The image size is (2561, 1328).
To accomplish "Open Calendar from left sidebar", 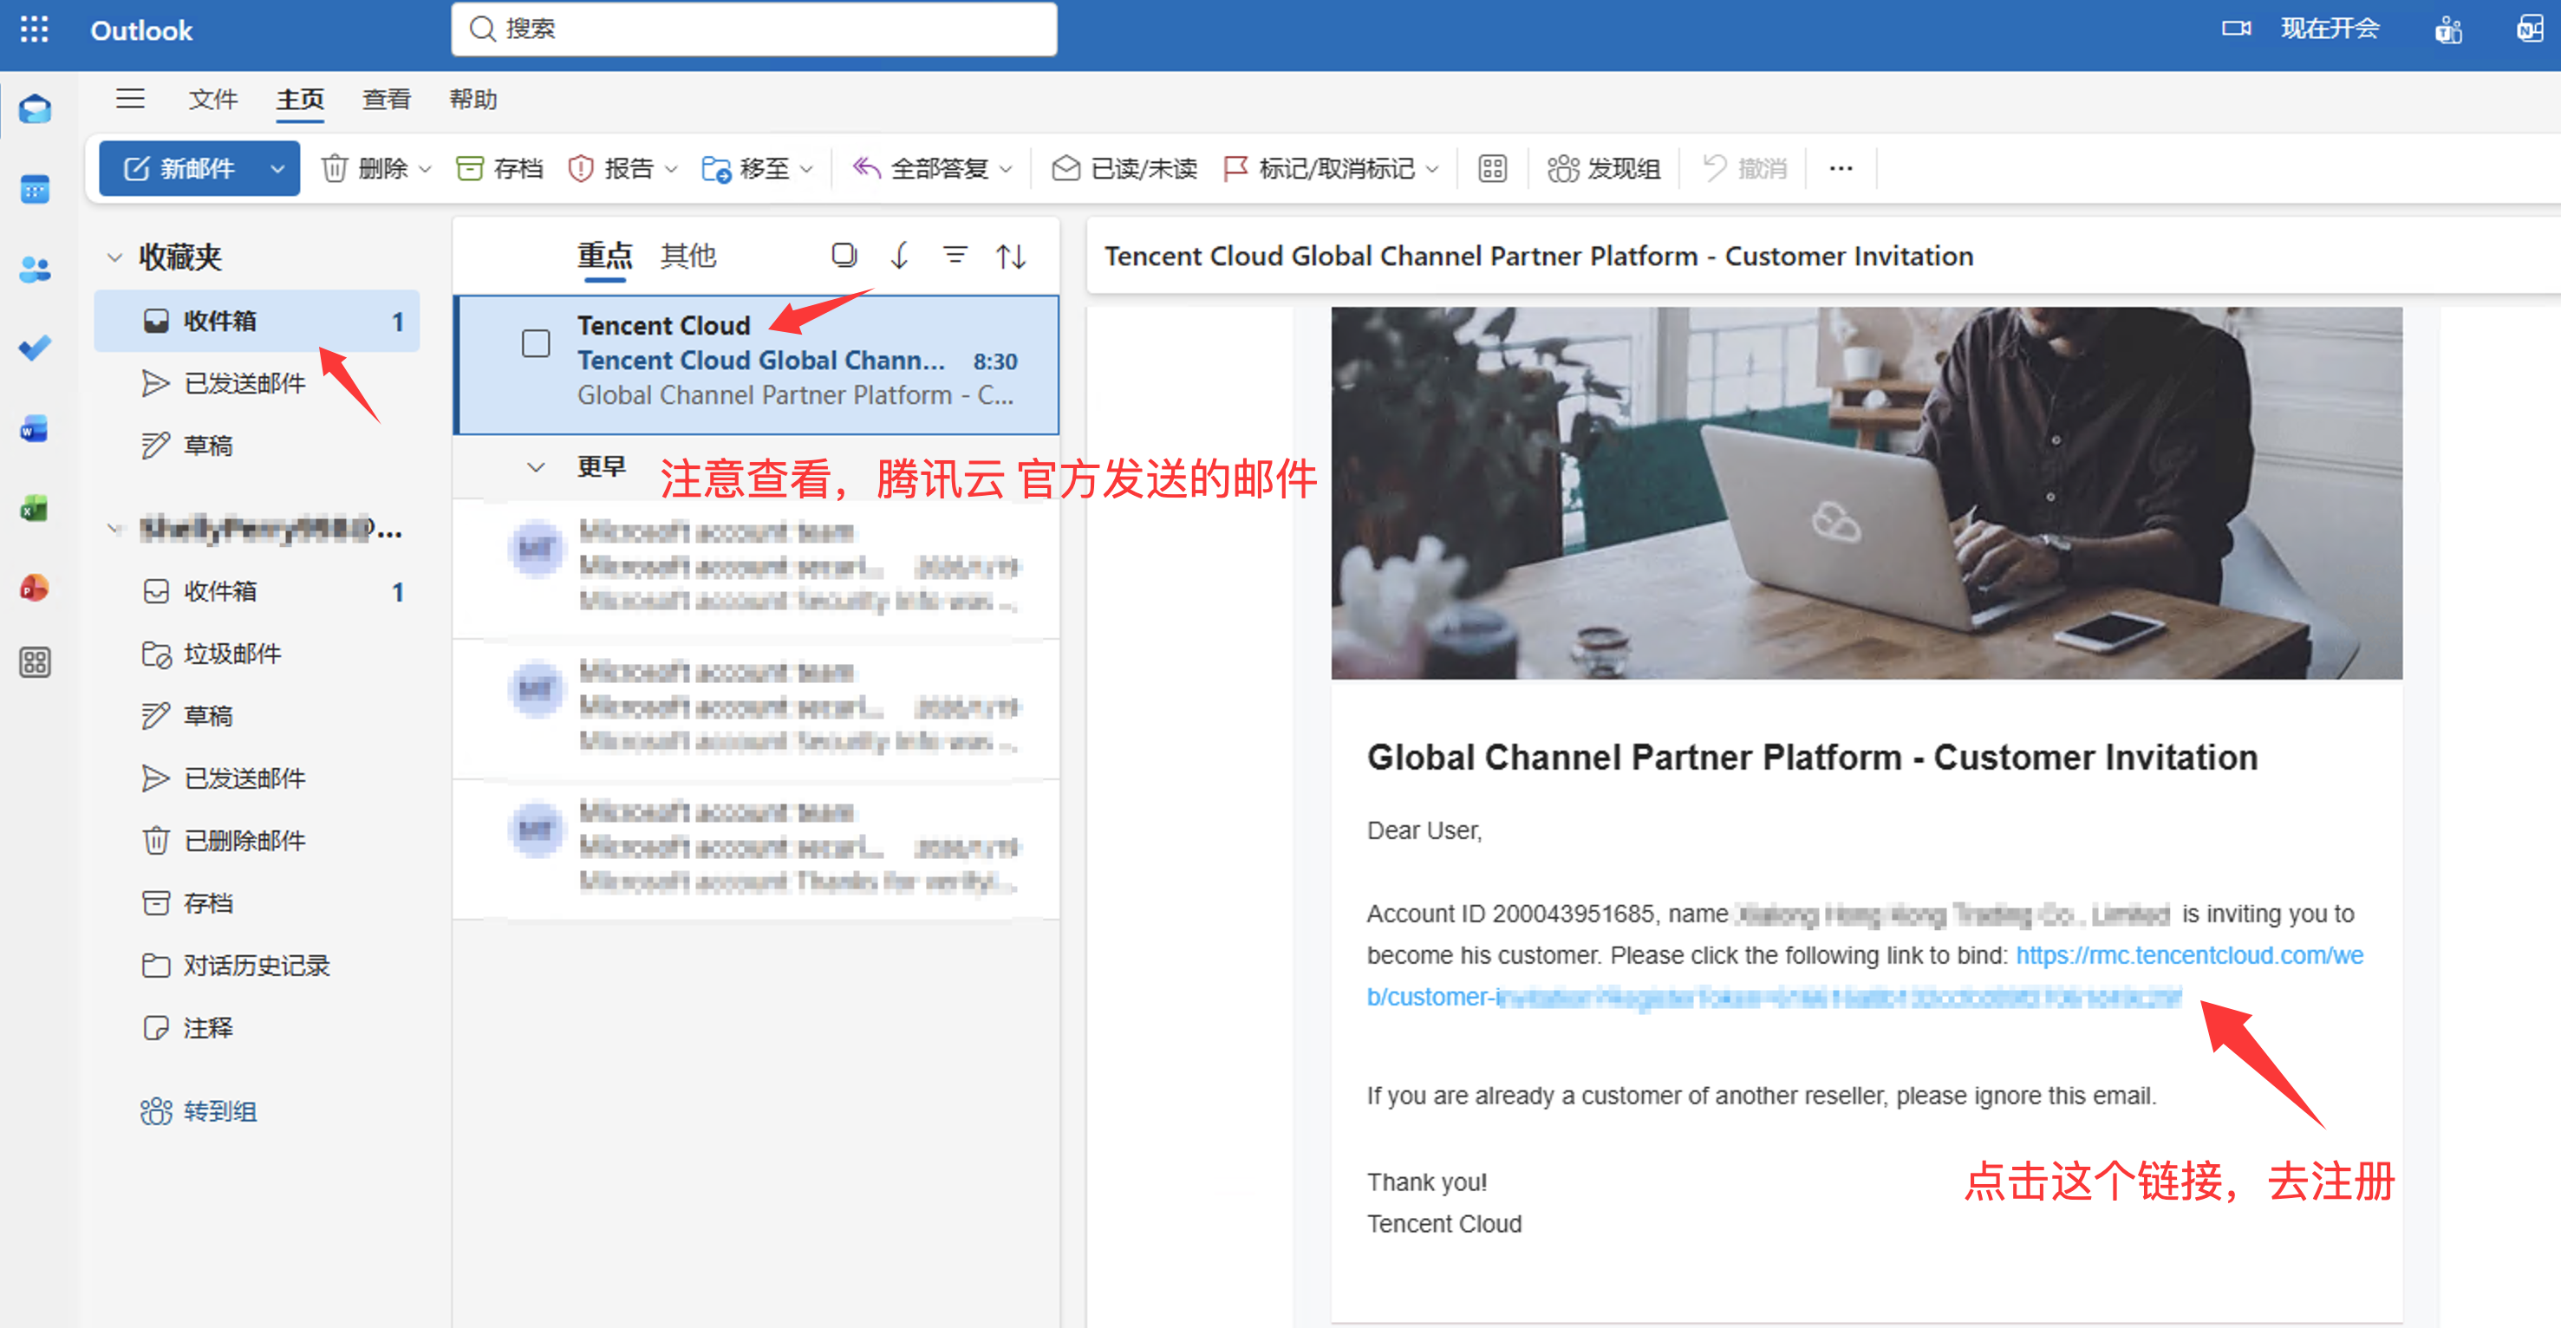I will pos(34,189).
